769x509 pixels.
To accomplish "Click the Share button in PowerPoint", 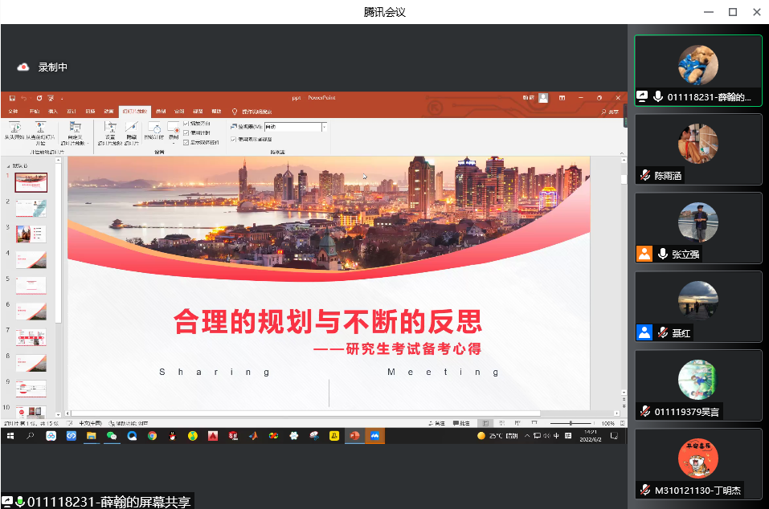I will tap(611, 112).
